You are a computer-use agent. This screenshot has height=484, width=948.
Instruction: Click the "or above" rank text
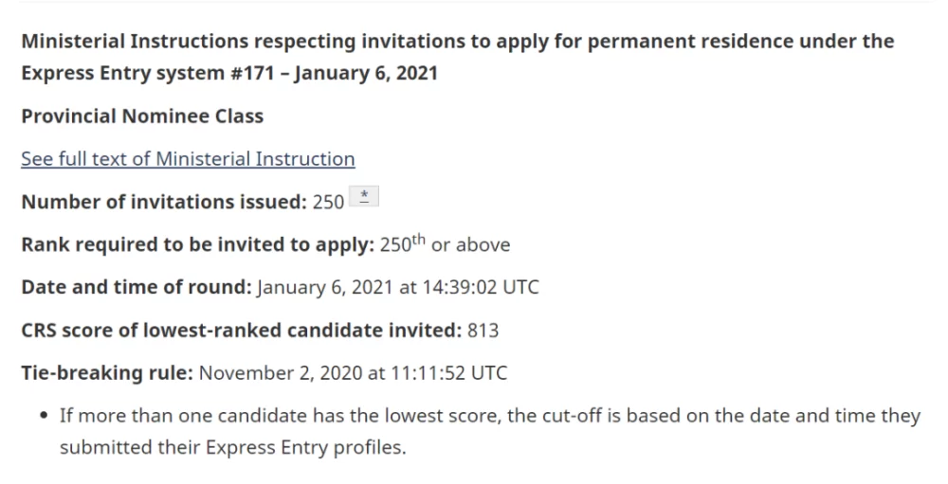coord(470,244)
